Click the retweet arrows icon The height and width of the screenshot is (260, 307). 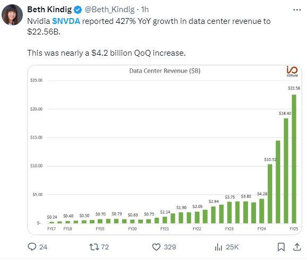point(94,247)
